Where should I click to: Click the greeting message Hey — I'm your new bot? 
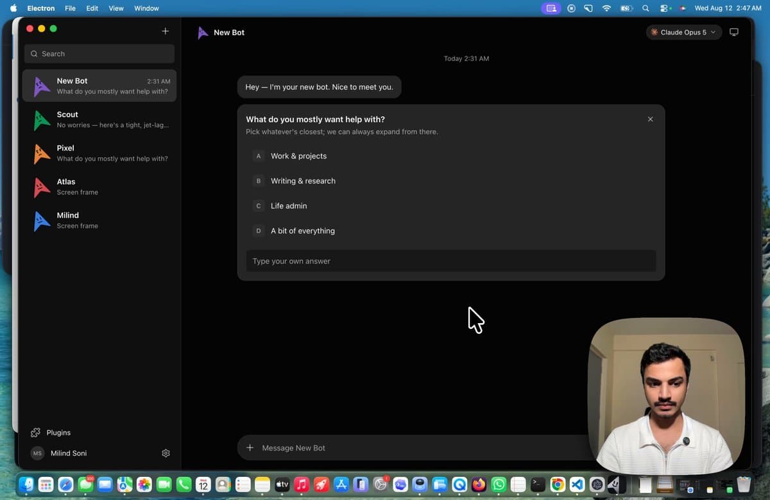pos(320,87)
